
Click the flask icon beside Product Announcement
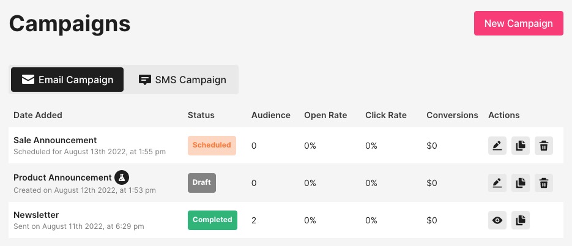[x=122, y=177]
